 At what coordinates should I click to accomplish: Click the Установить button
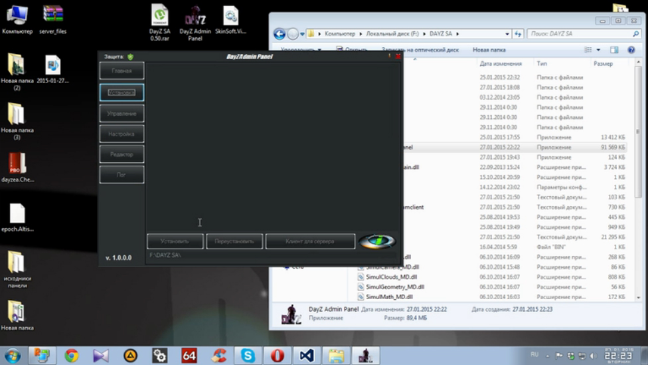[175, 241]
